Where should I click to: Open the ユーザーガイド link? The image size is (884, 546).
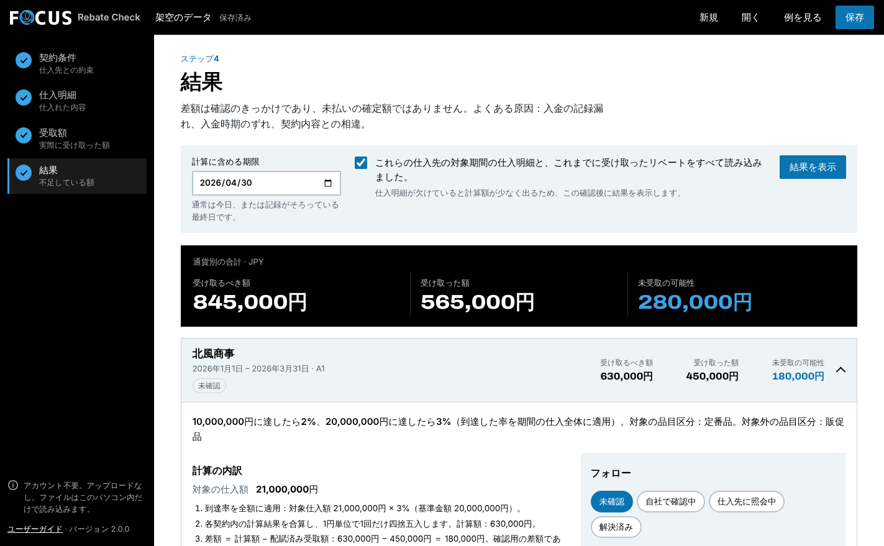tap(35, 529)
